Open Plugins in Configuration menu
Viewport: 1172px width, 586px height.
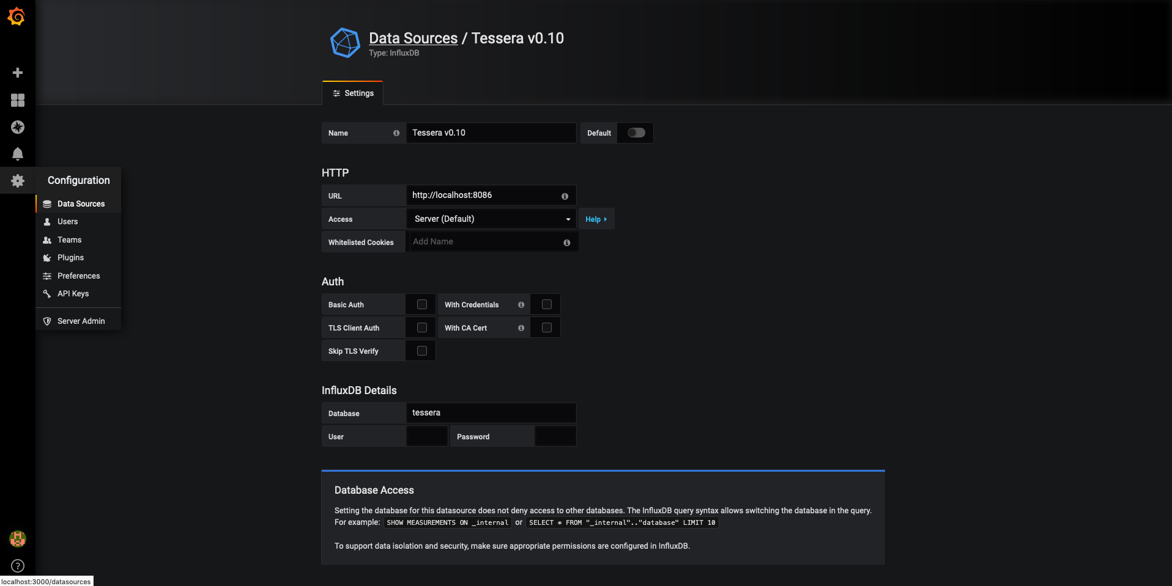pyautogui.click(x=78, y=258)
